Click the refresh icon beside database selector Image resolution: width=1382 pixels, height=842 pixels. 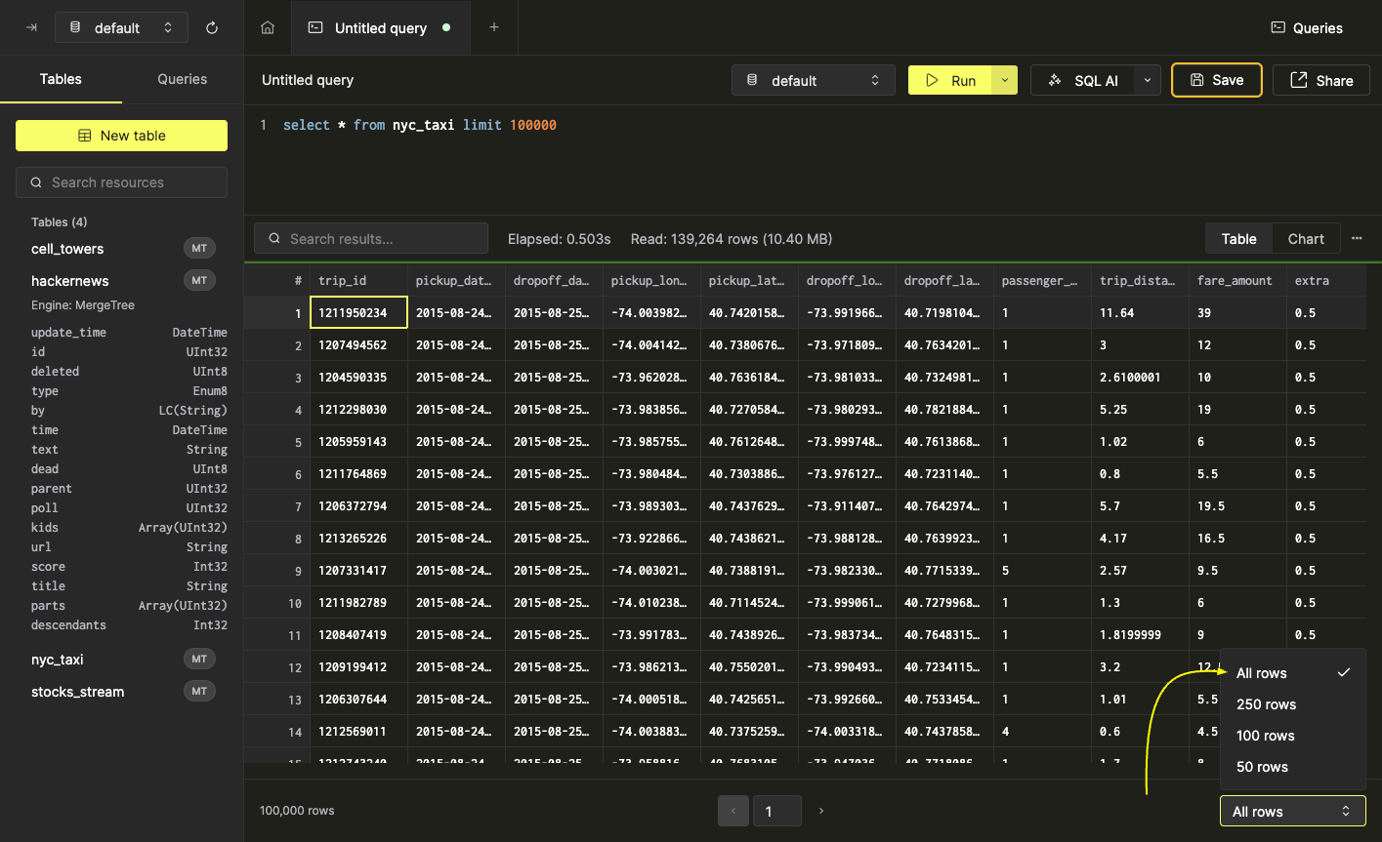212,28
